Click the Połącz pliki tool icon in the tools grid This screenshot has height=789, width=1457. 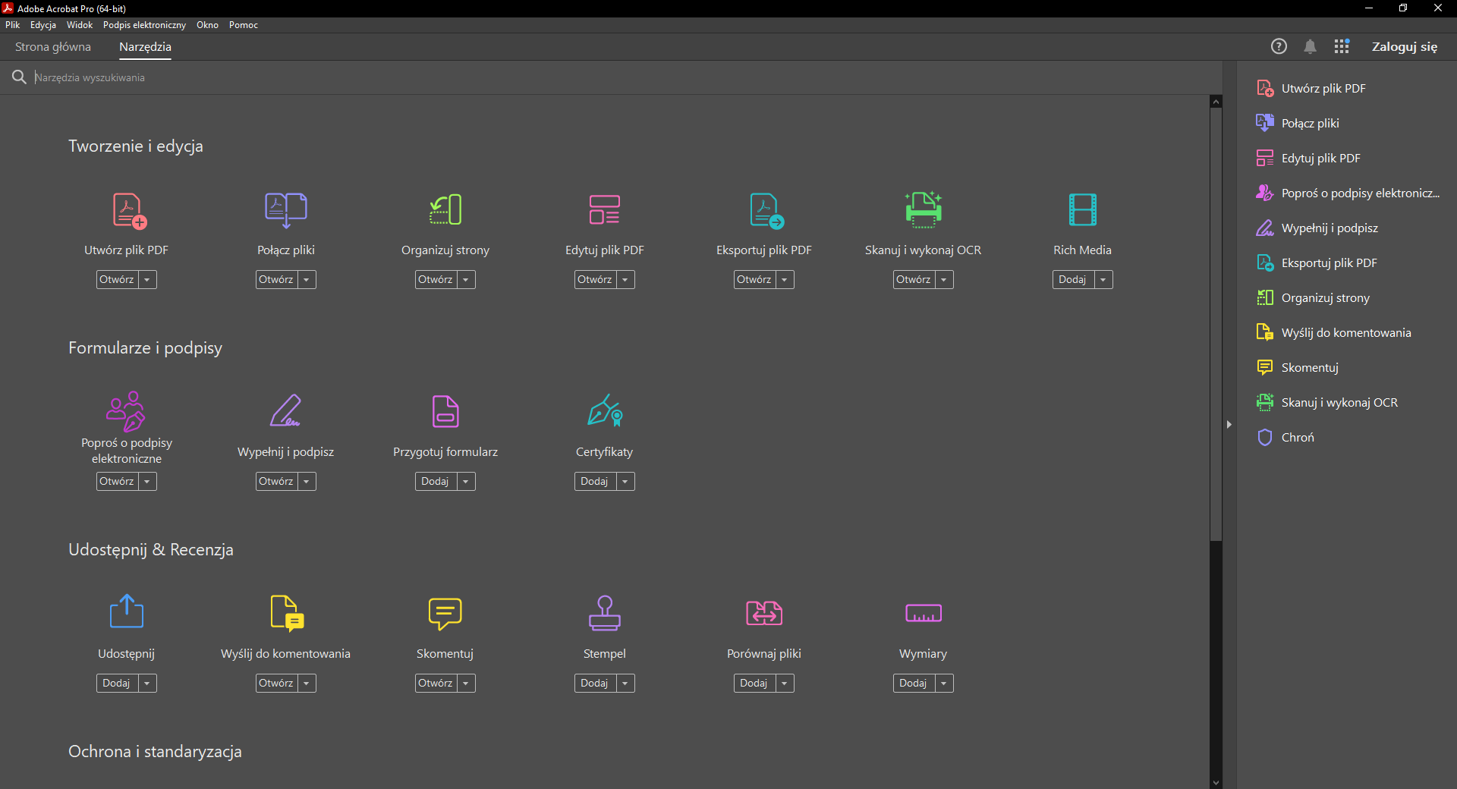286,210
